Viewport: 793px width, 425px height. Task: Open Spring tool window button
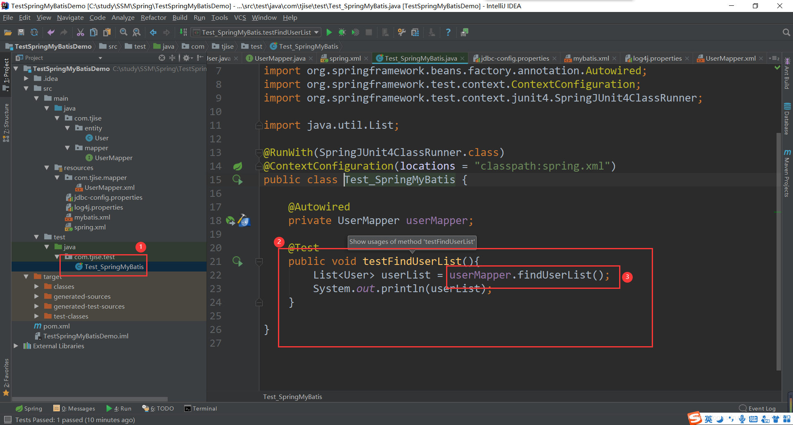point(29,408)
